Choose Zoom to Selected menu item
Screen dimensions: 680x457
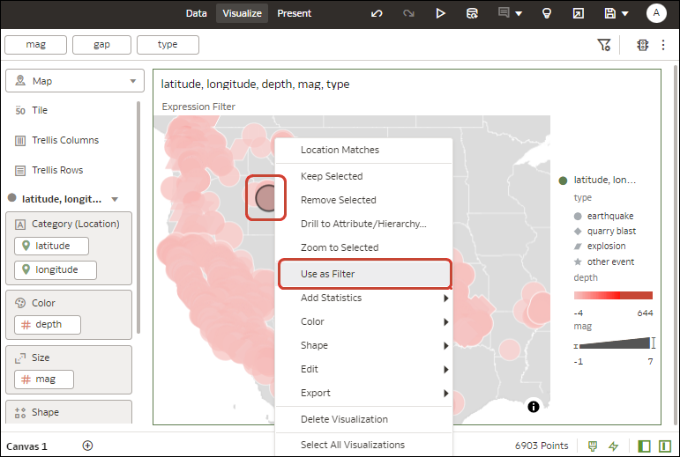(364, 247)
